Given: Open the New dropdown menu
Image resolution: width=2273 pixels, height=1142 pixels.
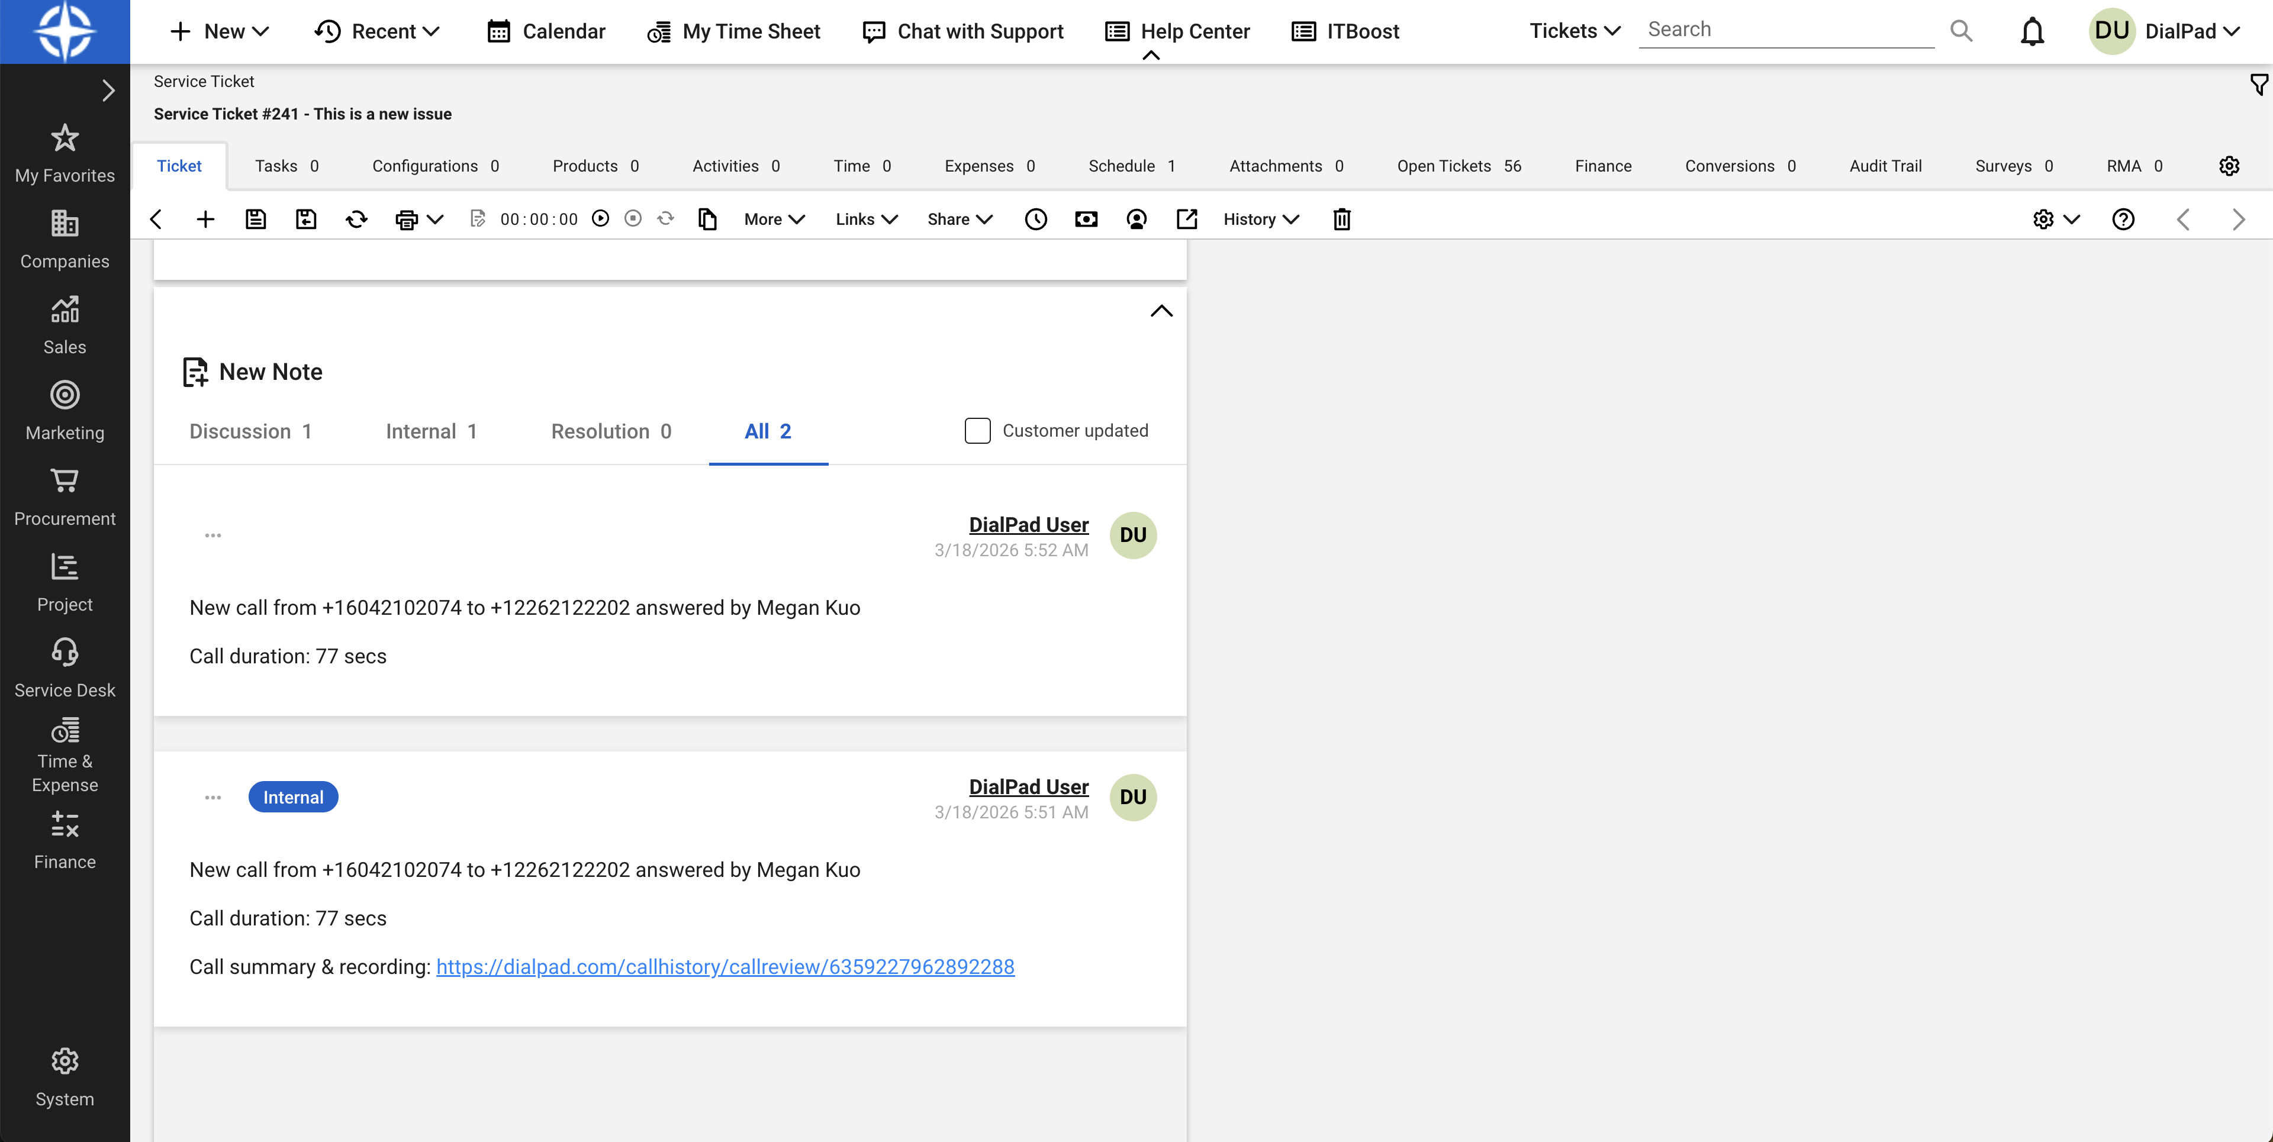Looking at the screenshot, I should click(220, 31).
